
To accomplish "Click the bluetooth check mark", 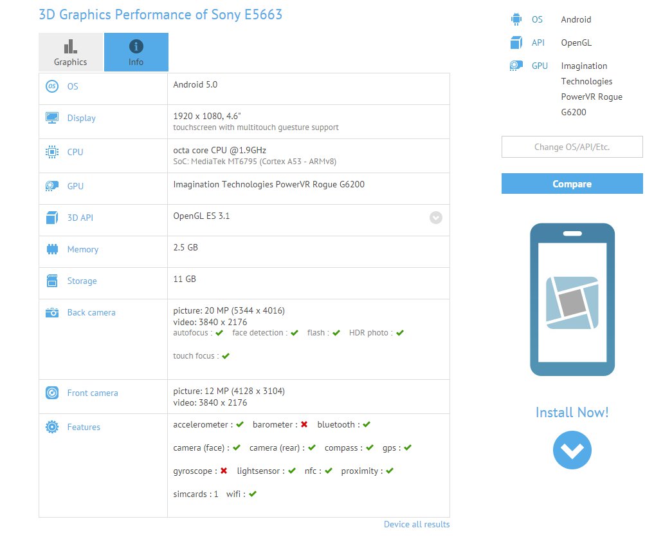I will [367, 424].
